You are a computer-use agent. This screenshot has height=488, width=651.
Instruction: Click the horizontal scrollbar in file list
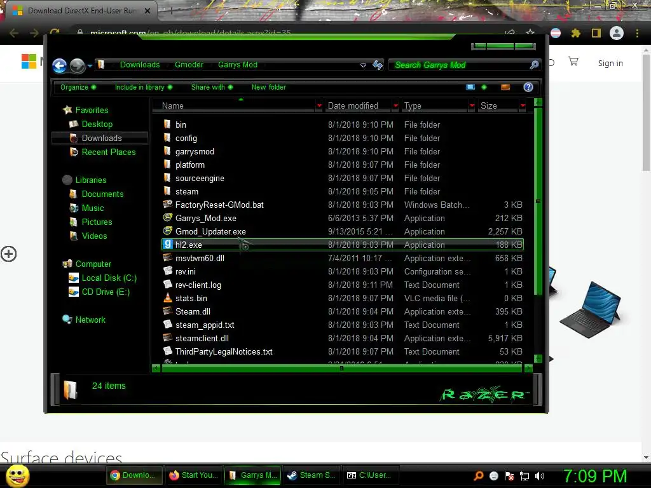341,368
